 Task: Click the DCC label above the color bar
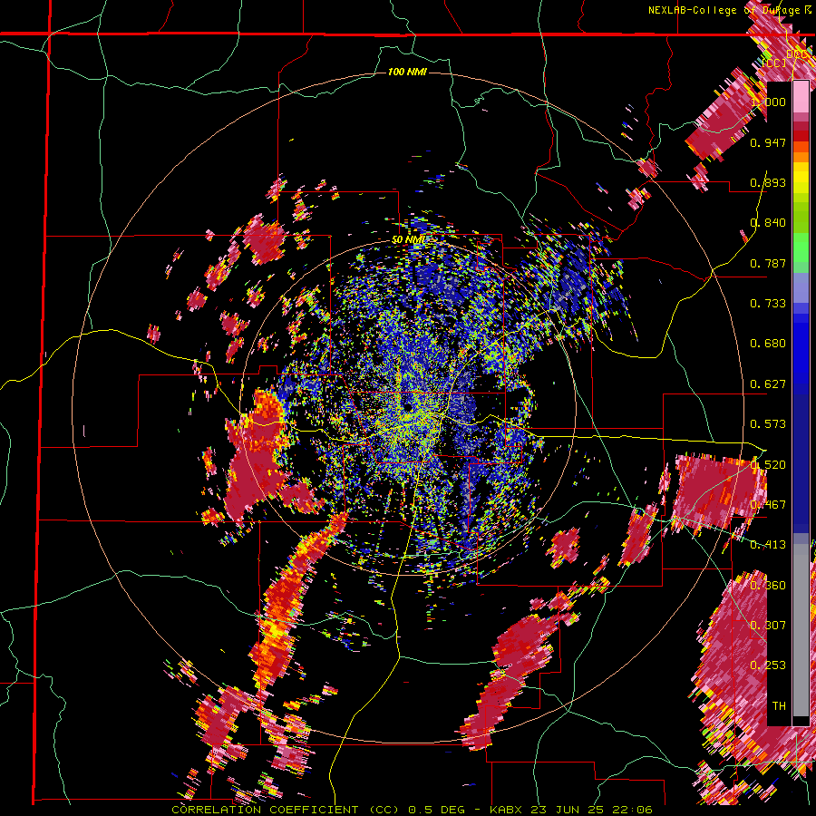tap(796, 54)
